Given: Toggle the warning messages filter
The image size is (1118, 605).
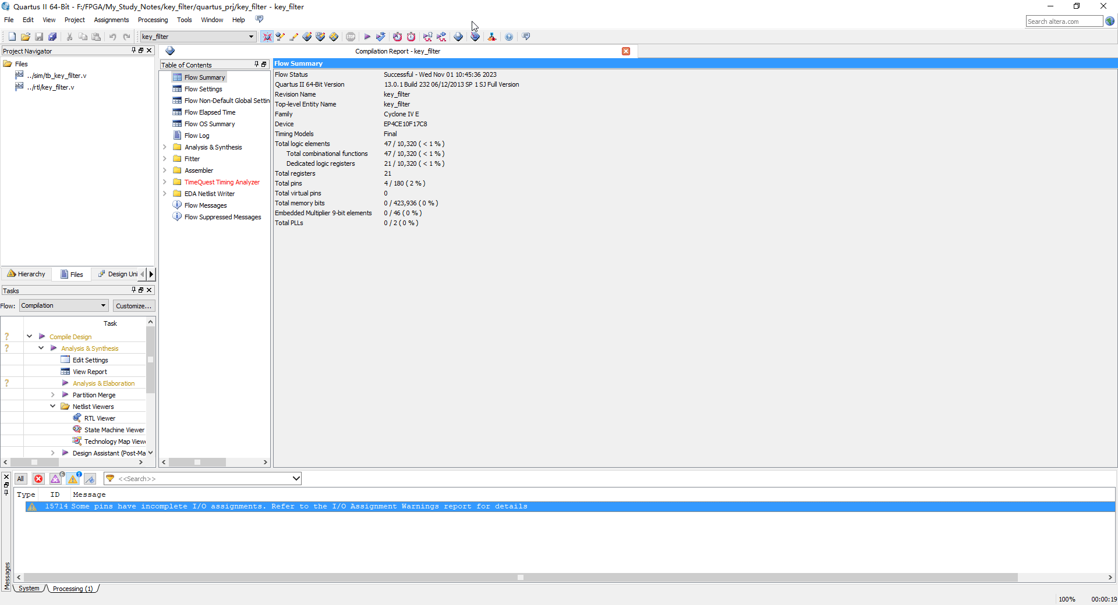Looking at the screenshot, I should click(73, 479).
